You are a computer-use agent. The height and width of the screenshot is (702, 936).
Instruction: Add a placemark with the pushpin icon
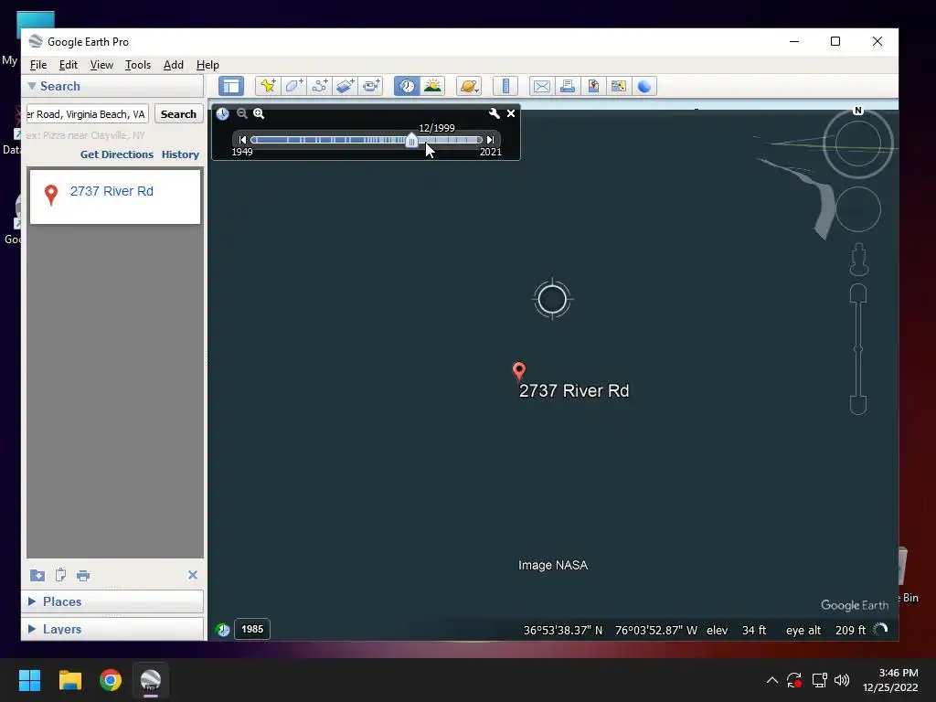pyautogui.click(x=268, y=86)
